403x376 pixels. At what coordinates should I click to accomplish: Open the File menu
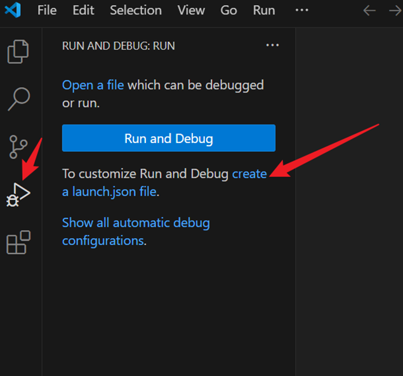coord(47,10)
